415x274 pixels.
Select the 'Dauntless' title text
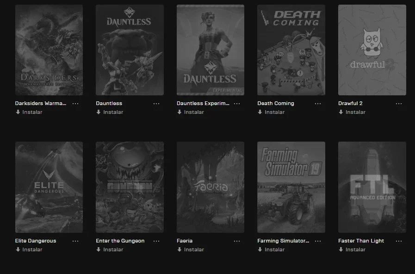tap(109, 103)
